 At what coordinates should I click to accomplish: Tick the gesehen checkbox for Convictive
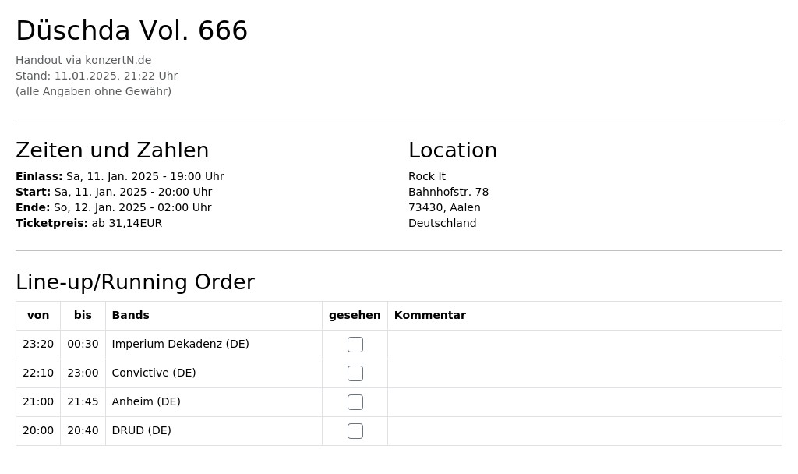point(355,373)
